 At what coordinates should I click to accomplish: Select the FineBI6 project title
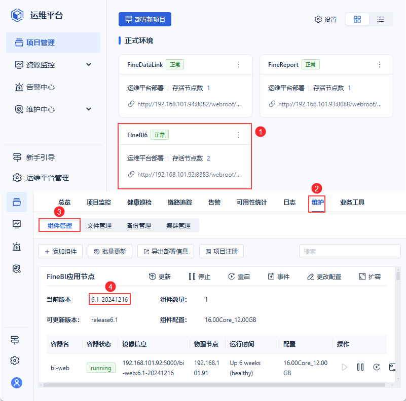[137, 135]
